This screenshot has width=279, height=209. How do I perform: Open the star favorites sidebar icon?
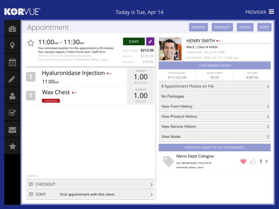coord(12,147)
